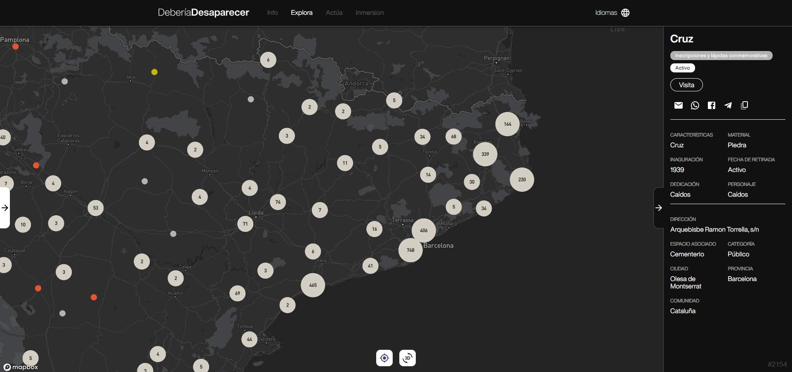Screen dimensions: 792x372
Task: Select the 10 map cluster
Action: tap(23, 225)
